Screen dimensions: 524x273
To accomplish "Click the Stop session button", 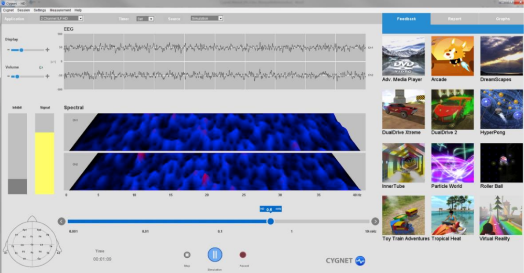I will pos(187,255).
